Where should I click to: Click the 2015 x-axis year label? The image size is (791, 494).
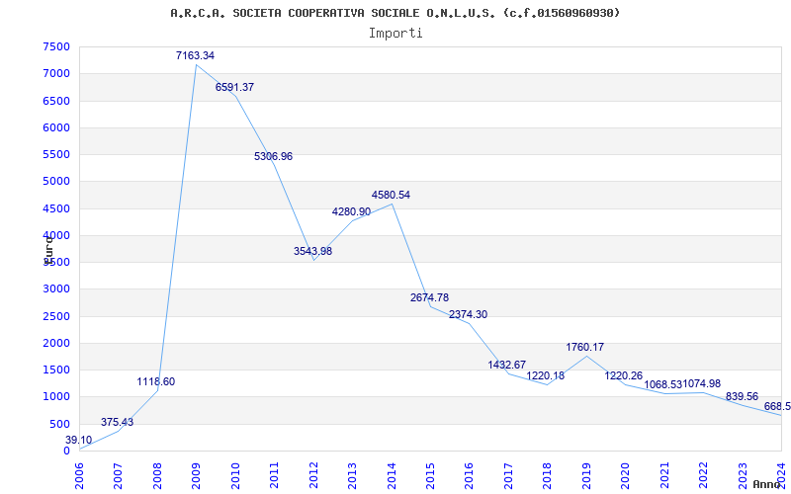pos(431,475)
